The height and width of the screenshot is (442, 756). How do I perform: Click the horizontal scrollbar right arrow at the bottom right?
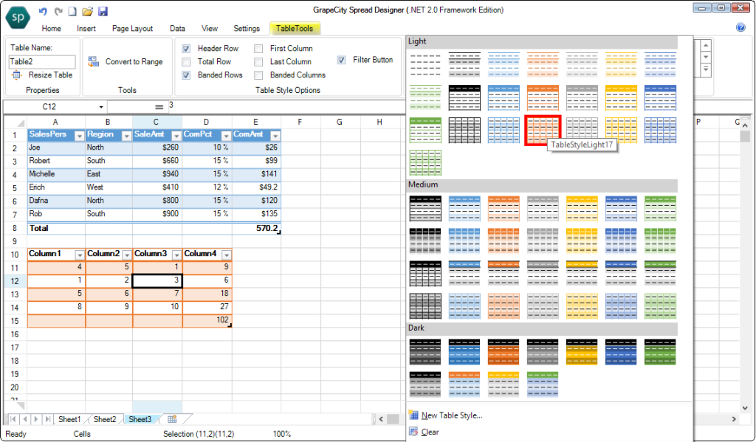tap(734, 419)
